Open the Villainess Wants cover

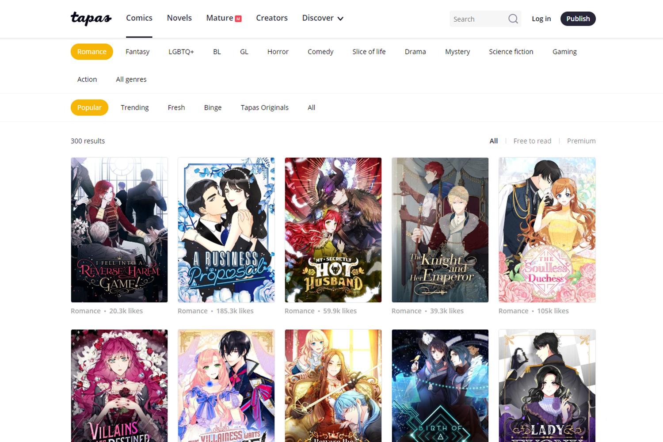pyautogui.click(x=226, y=385)
